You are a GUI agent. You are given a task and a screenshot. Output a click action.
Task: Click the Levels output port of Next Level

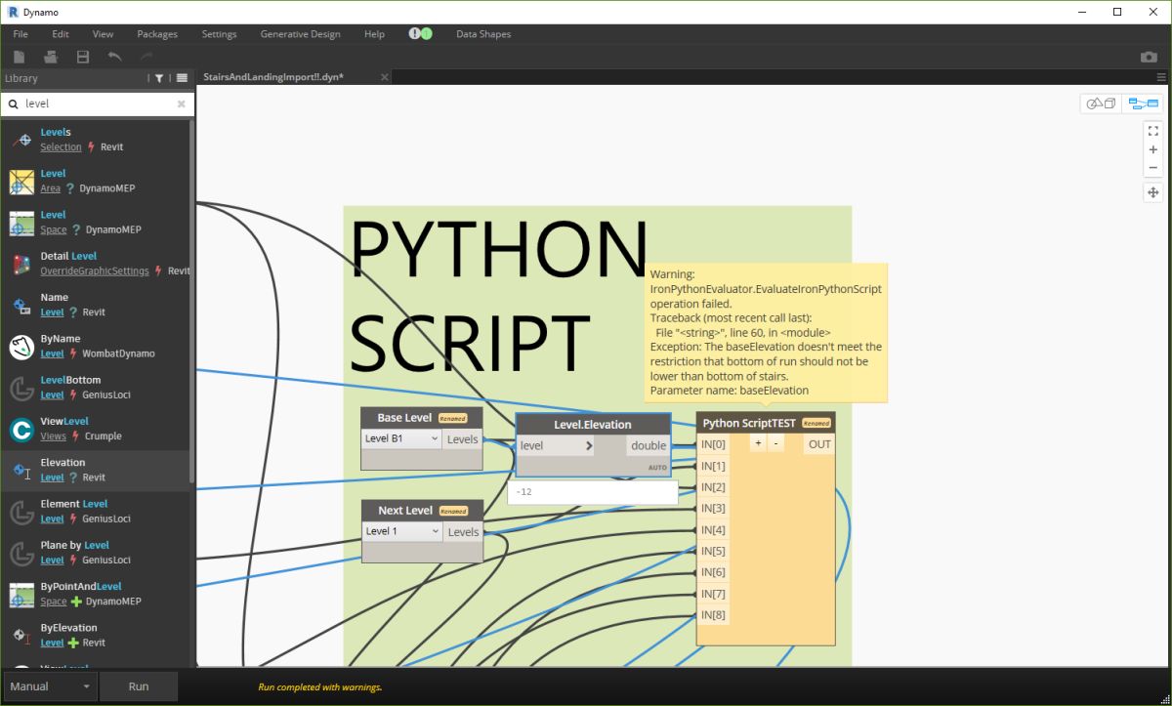coord(463,532)
